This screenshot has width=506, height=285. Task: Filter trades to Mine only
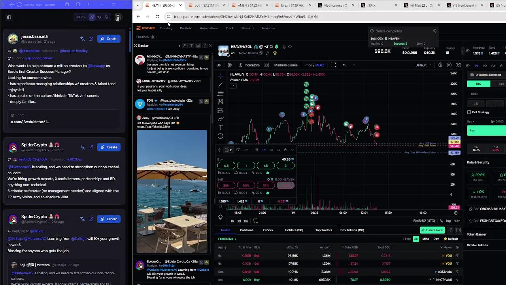coord(425,239)
